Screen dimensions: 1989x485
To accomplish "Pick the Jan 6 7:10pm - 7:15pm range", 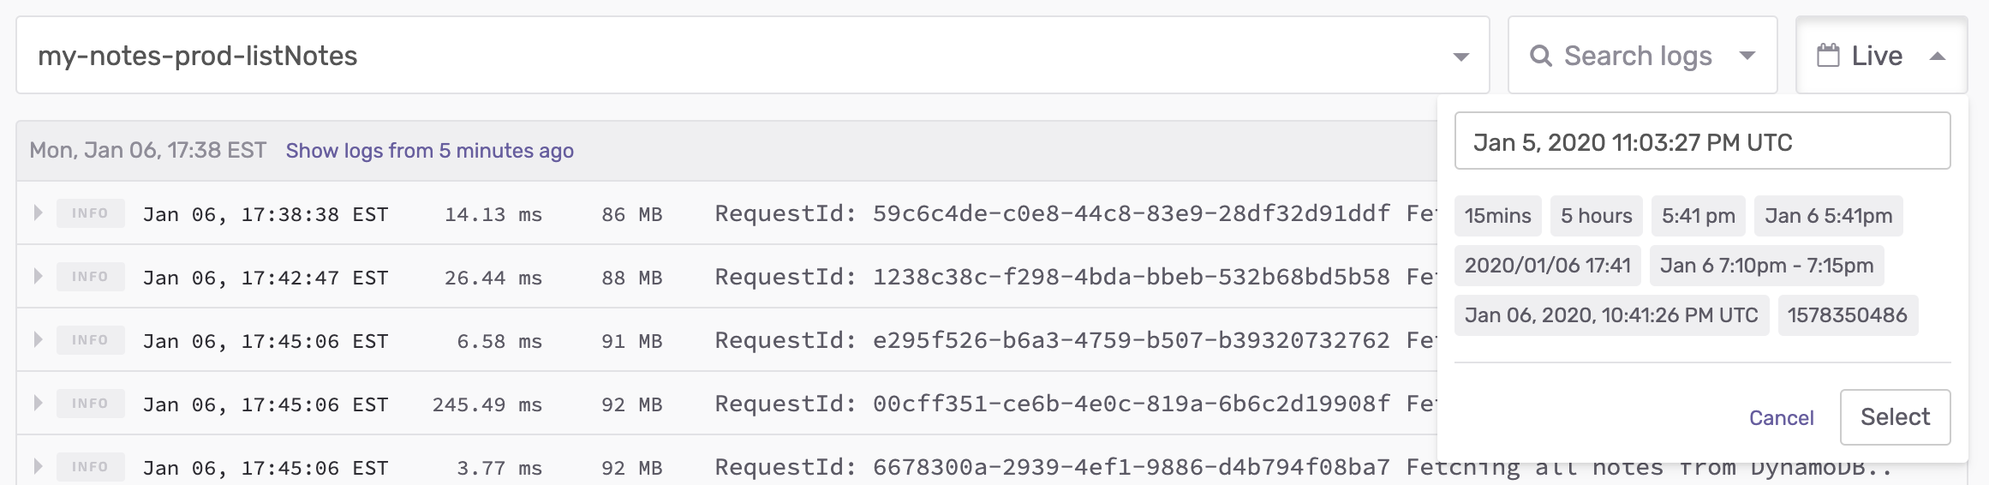I will [x=1766, y=266].
